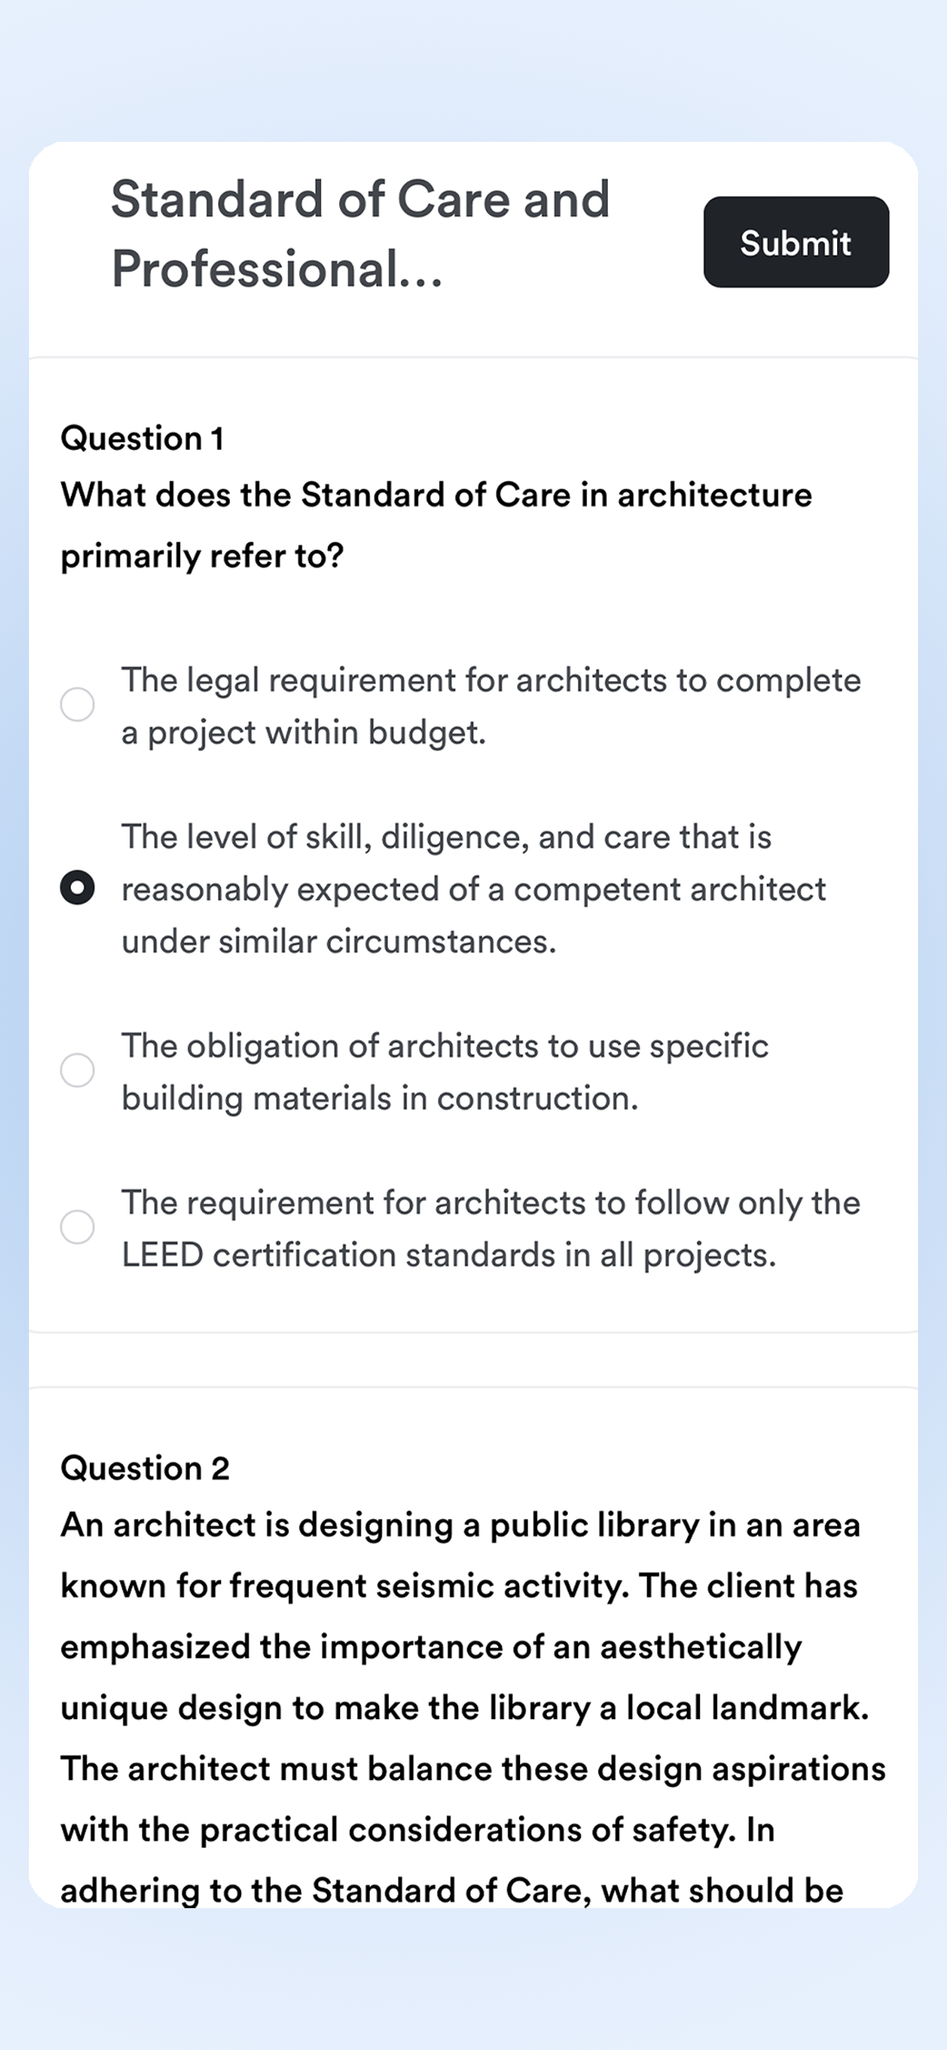
Task: Click the line 'known for frequent seismic activity'
Action: [x=459, y=1586]
